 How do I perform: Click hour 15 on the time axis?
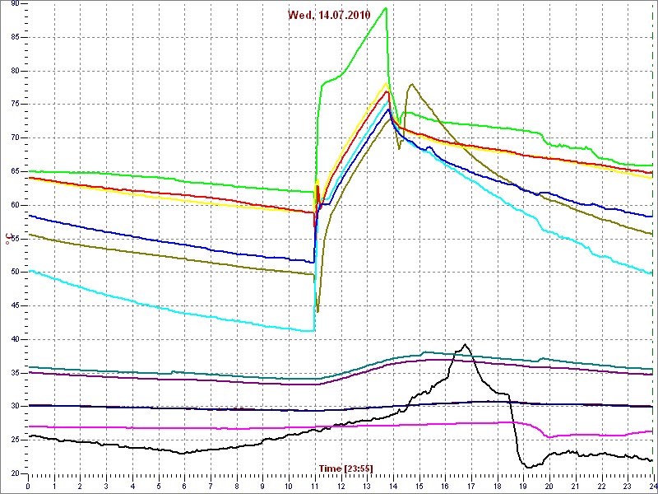[418, 486]
